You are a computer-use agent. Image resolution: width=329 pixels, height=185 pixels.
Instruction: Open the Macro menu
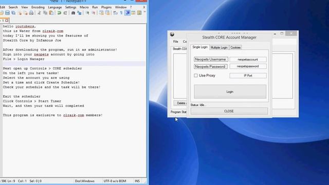pos(84,7)
